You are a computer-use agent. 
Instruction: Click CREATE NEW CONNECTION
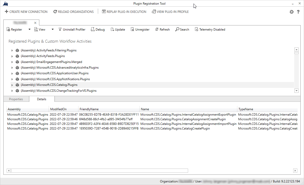pos(26,12)
